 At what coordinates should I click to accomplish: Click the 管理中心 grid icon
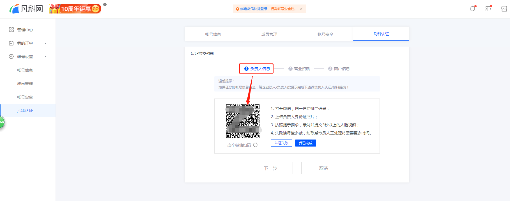pyautogui.click(x=11, y=30)
